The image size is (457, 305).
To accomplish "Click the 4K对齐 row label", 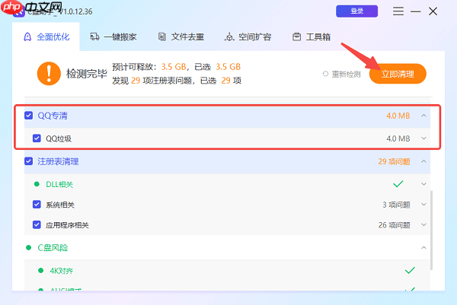I will (62, 271).
